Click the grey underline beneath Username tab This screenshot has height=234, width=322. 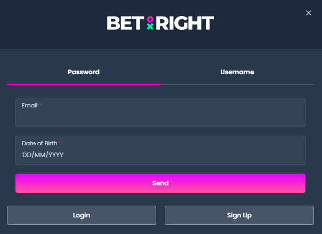(x=237, y=84)
